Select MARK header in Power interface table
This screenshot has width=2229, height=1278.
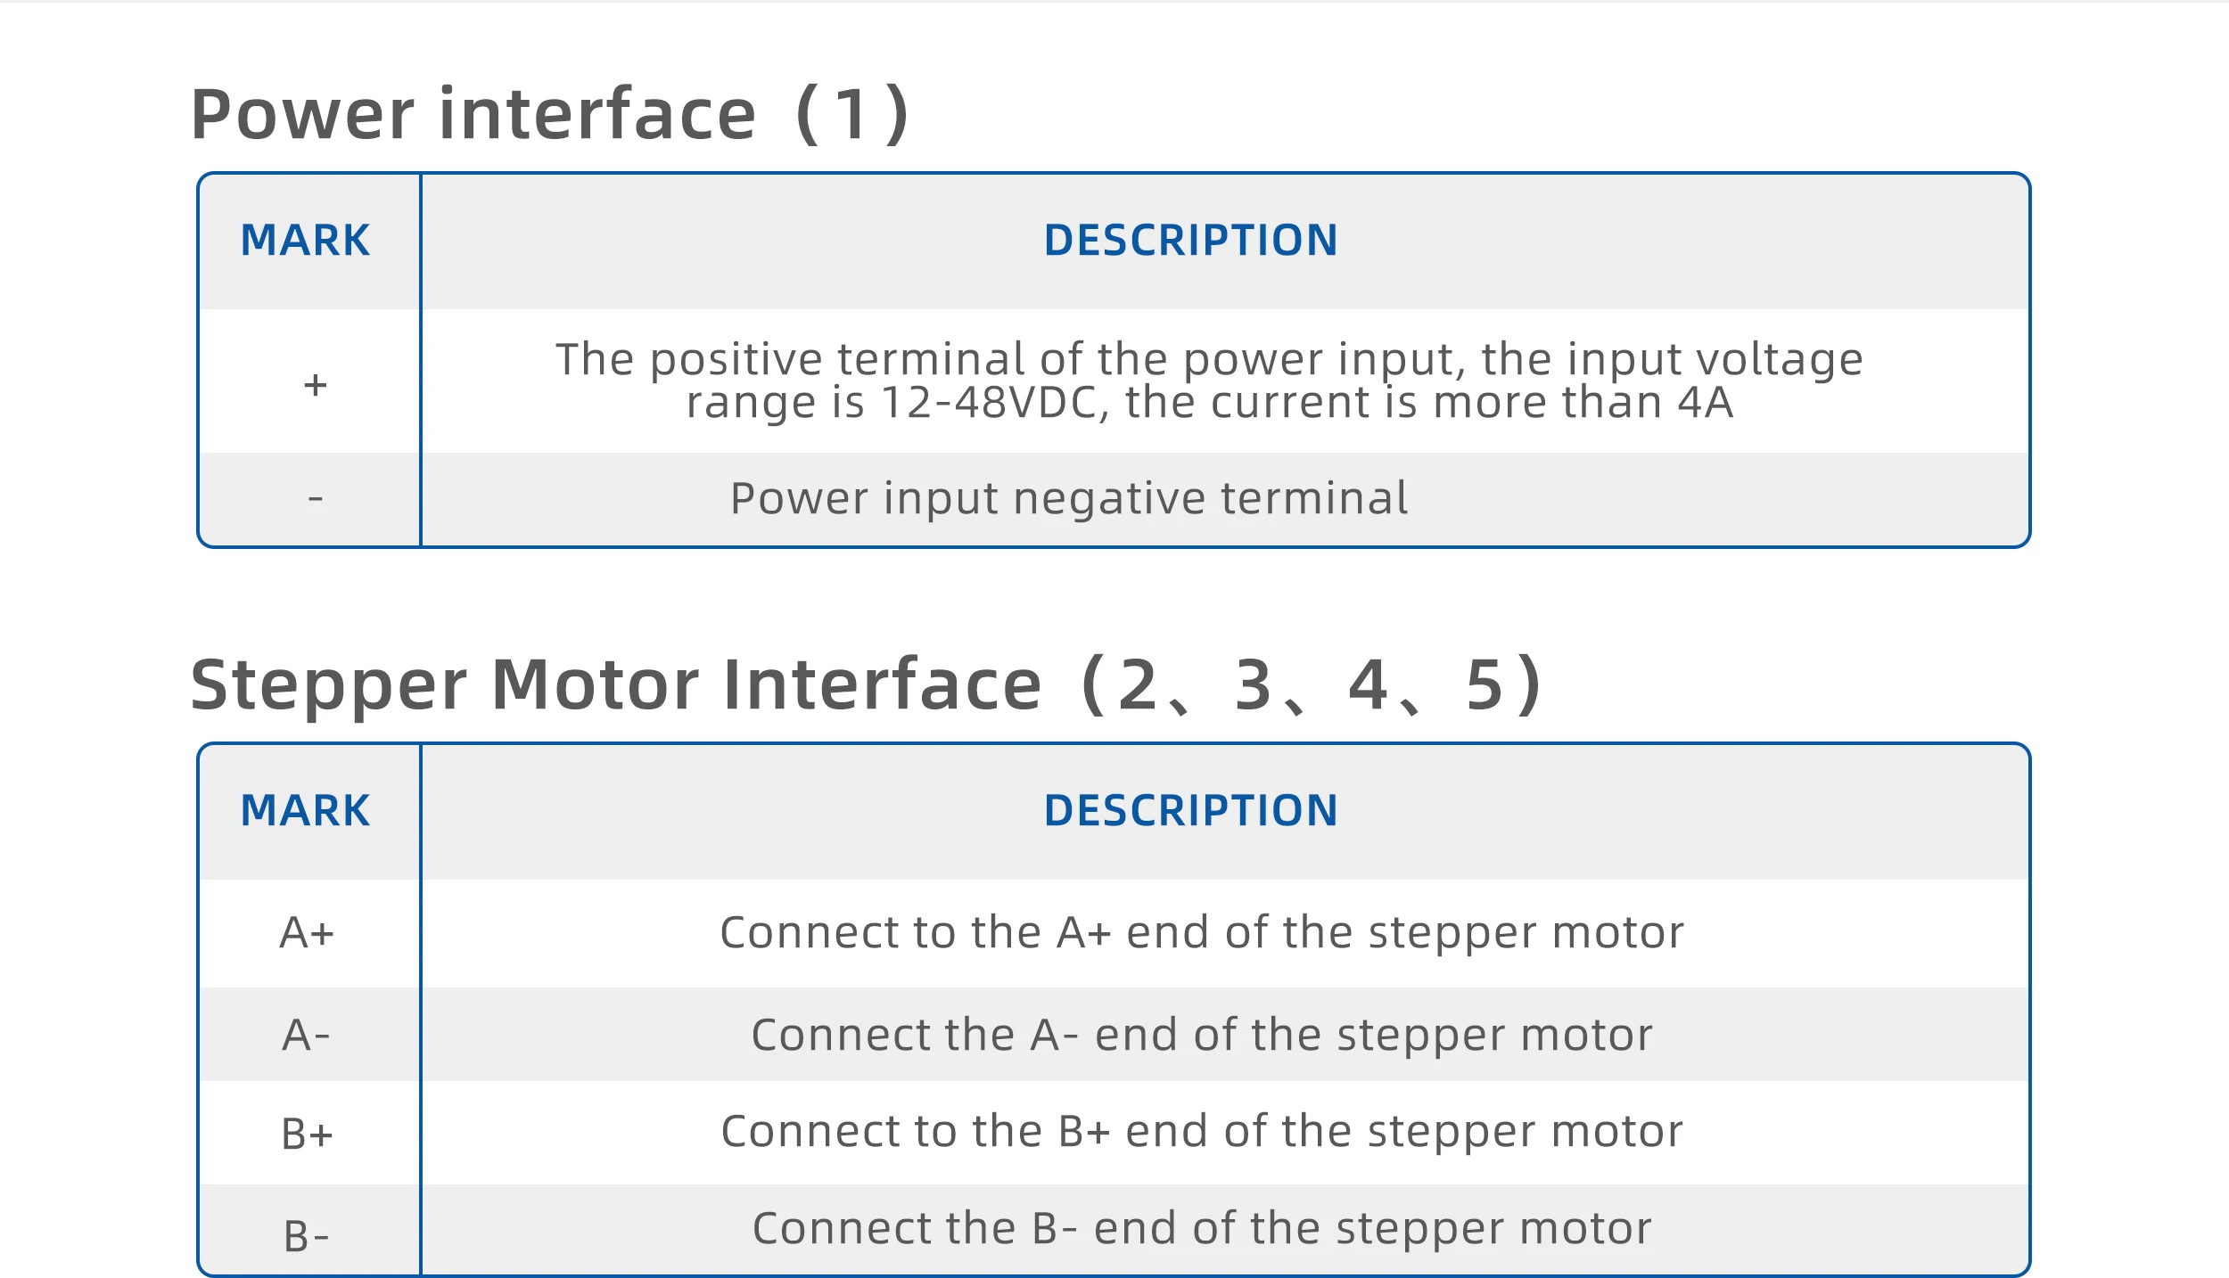pos(306,241)
